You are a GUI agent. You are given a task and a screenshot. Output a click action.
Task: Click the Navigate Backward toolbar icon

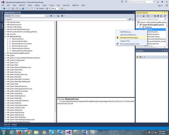coord(4,9)
